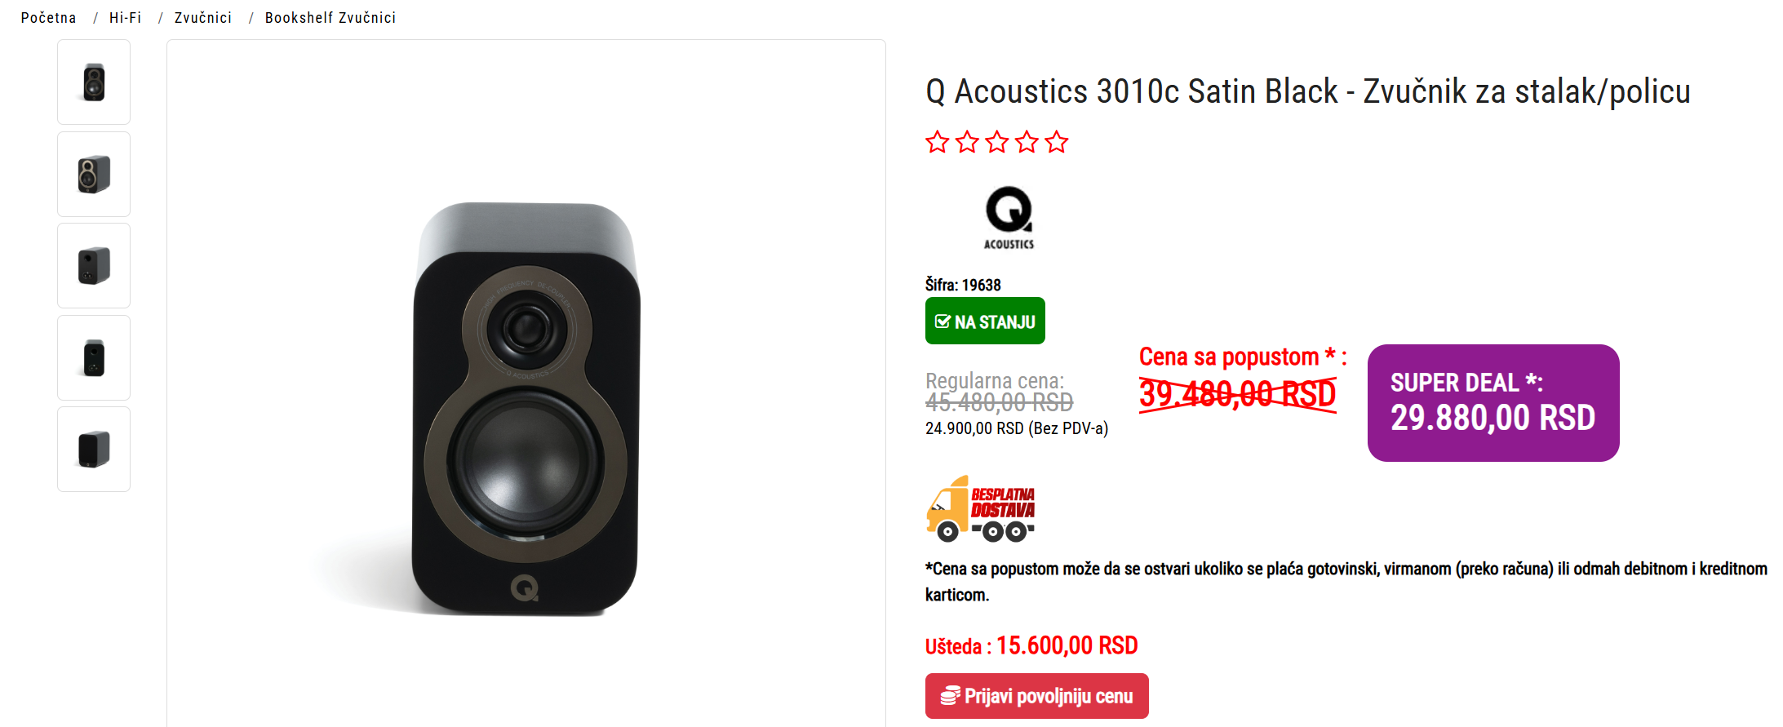
Task: Select the third speaker thumbnail
Action: pos(94,266)
